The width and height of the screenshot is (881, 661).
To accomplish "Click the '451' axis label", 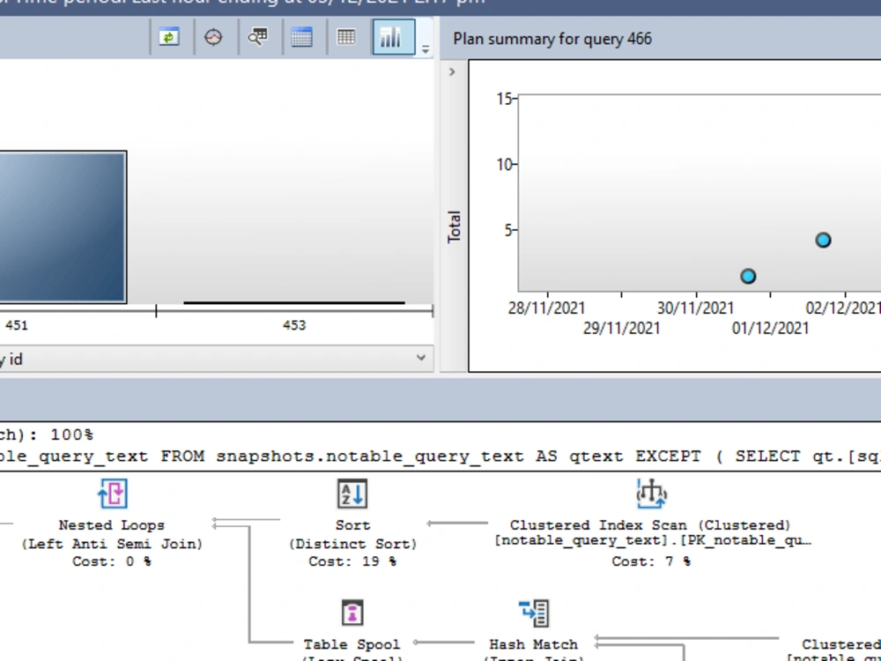I will (17, 325).
